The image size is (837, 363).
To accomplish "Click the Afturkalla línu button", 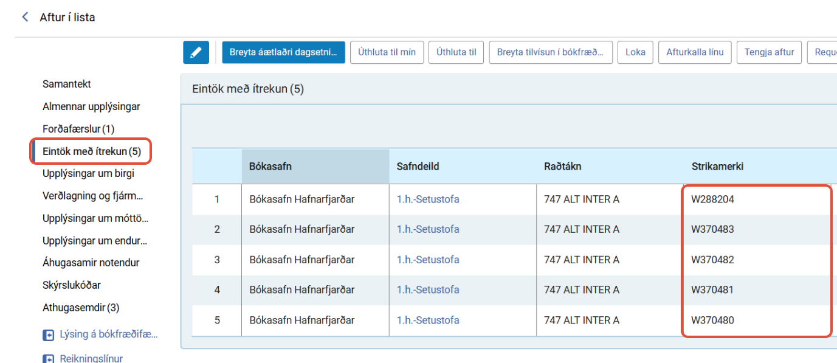I will tap(695, 52).
